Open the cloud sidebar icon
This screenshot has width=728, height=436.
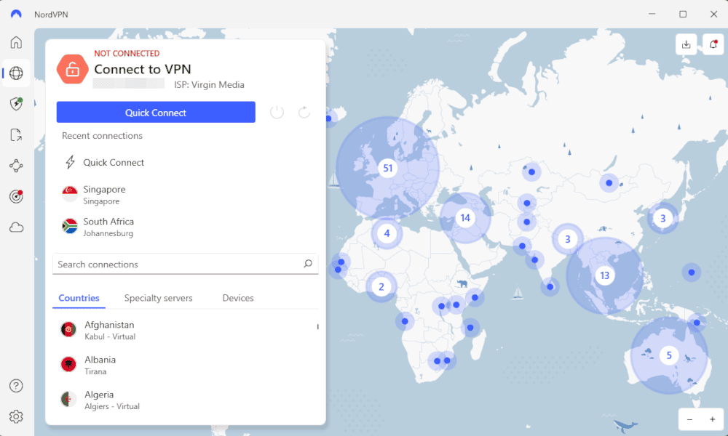pyautogui.click(x=16, y=227)
